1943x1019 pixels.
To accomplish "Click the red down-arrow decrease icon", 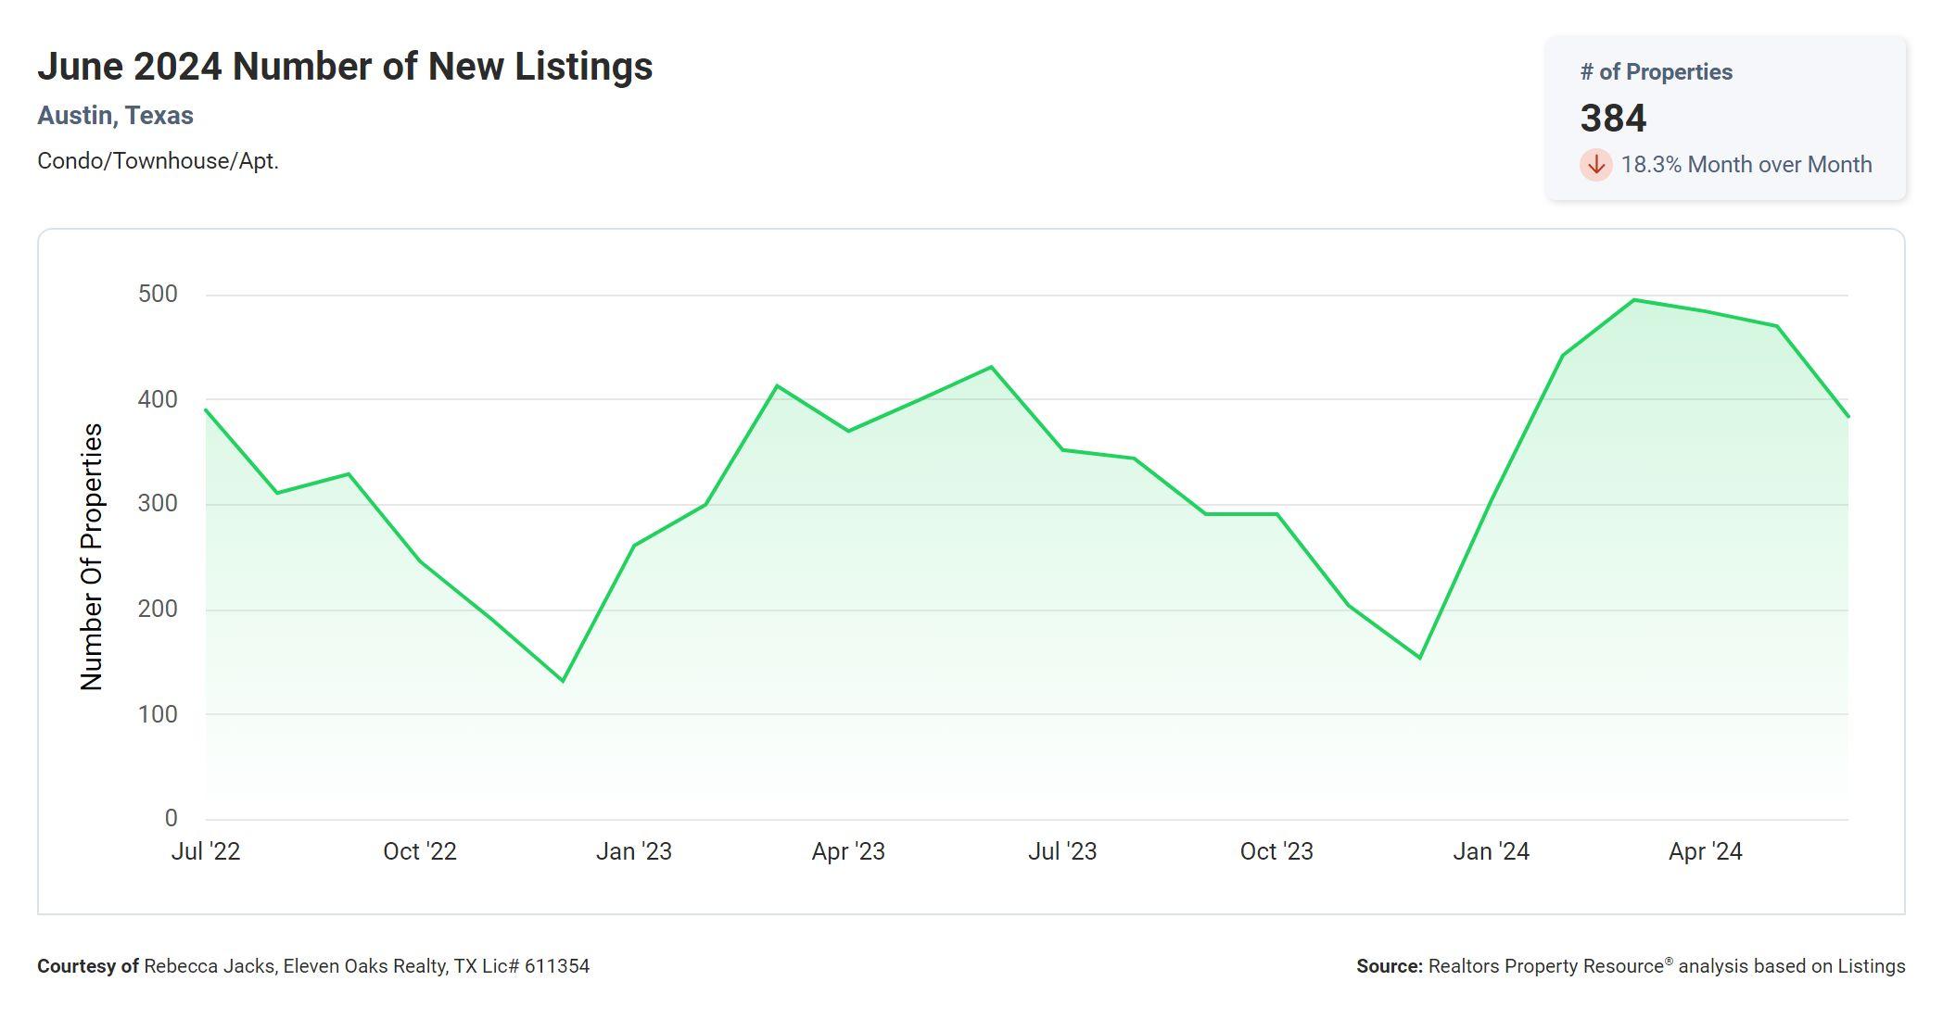I will (1595, 165).
